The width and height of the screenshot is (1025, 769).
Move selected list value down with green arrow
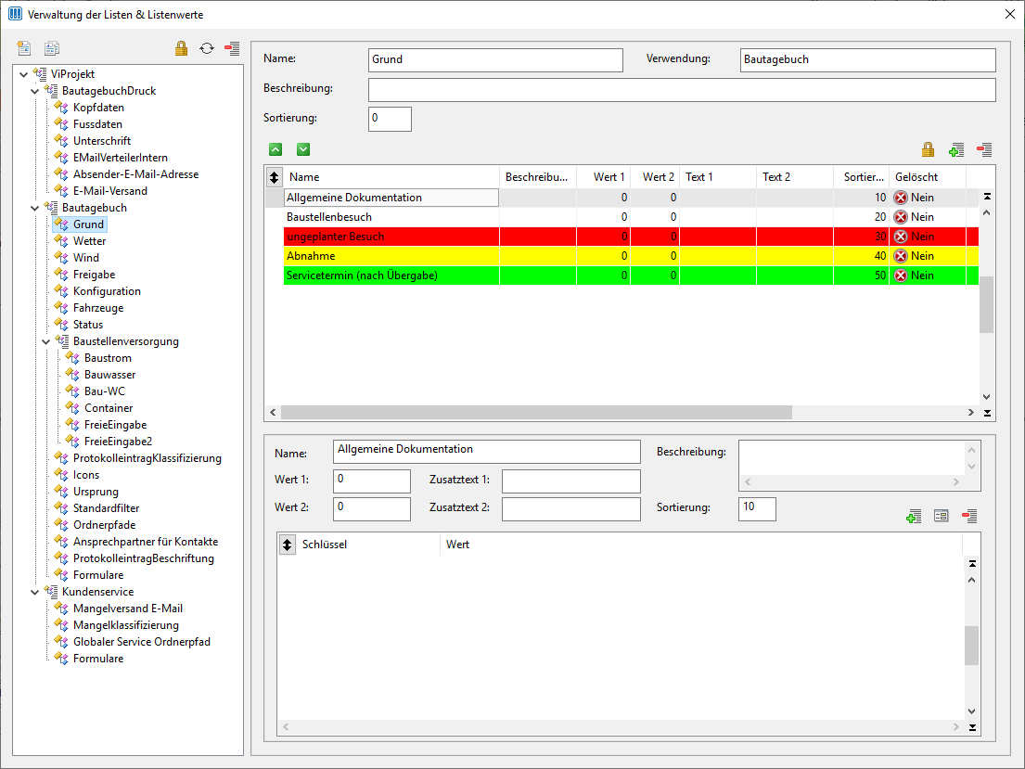click(303, 149)
